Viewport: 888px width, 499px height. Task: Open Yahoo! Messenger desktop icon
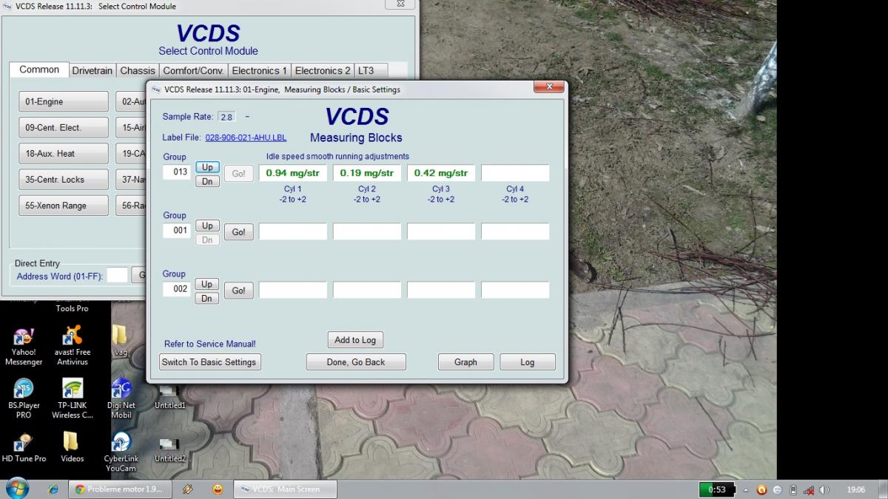click(x=24, y=338)
